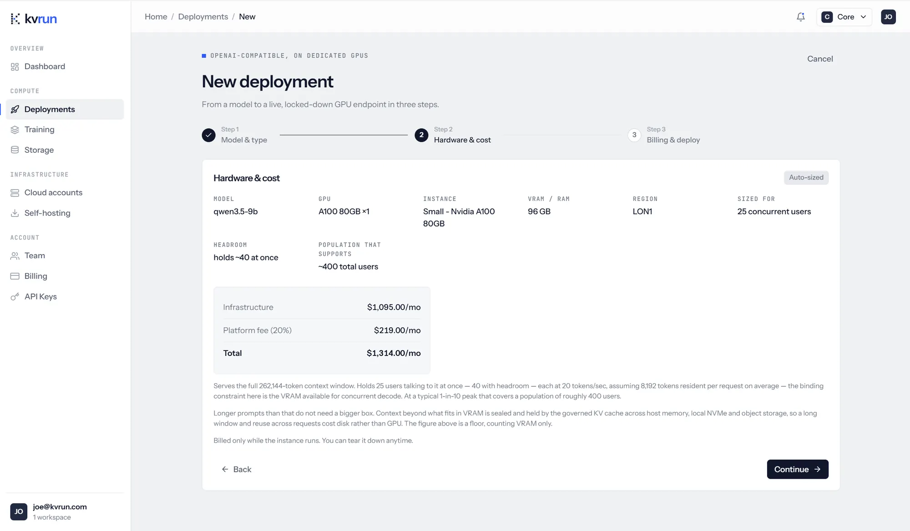The height and width of the screenshot is (531, 910).
Task: Click the Home breadcrumb link
Action: (156, 17)
